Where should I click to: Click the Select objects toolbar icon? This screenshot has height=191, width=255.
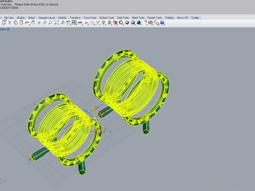pyautogui.click(x=98, y=23)
